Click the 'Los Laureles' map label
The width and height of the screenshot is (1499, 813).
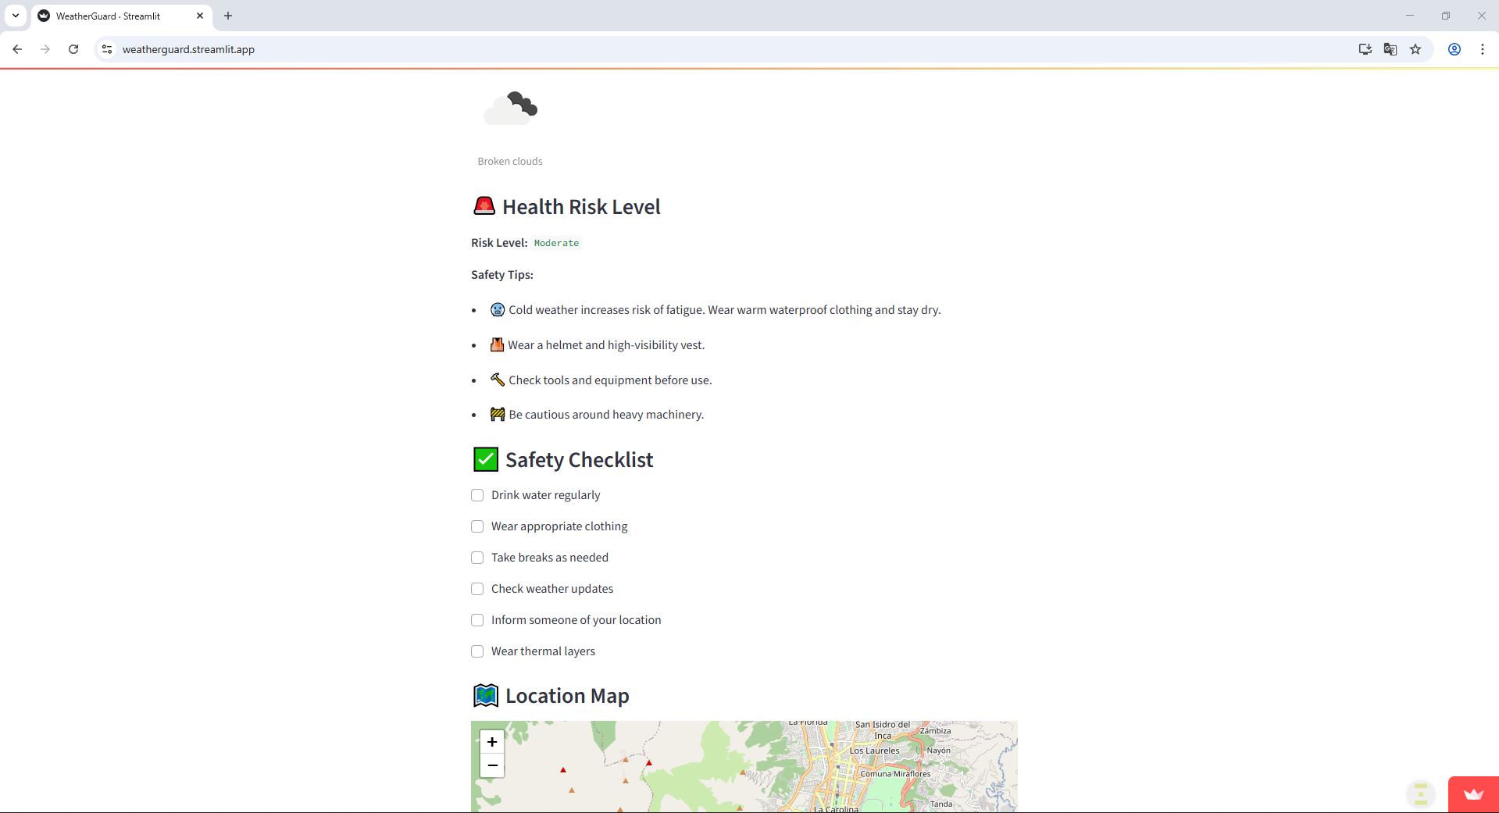[874, 751]
